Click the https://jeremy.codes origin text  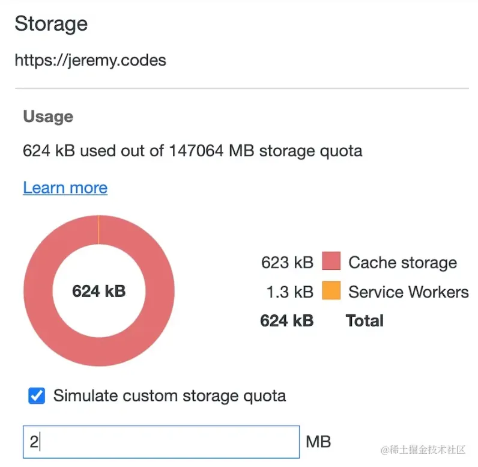90,60
